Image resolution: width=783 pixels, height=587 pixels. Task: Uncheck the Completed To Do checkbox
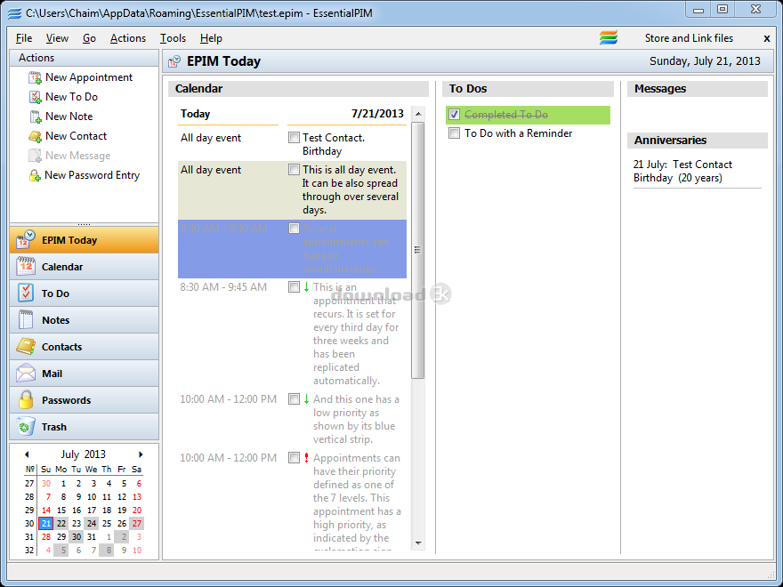[455, 115]
